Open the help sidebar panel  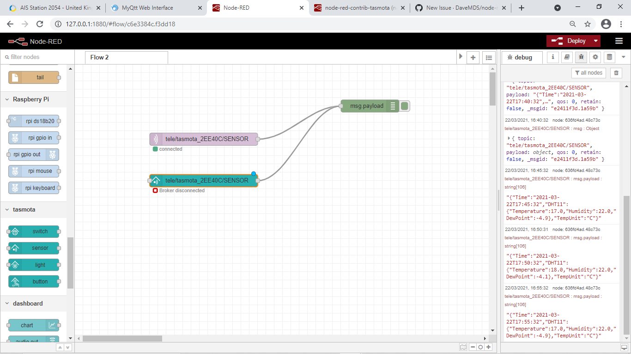tap(567, 57)
